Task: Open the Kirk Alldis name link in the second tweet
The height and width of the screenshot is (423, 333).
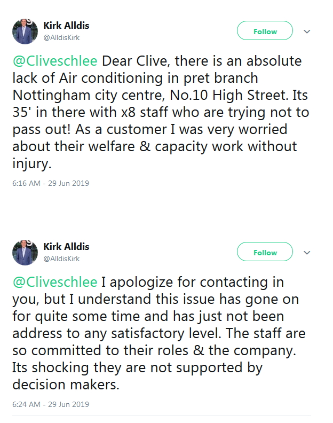Action: (66, 247)
